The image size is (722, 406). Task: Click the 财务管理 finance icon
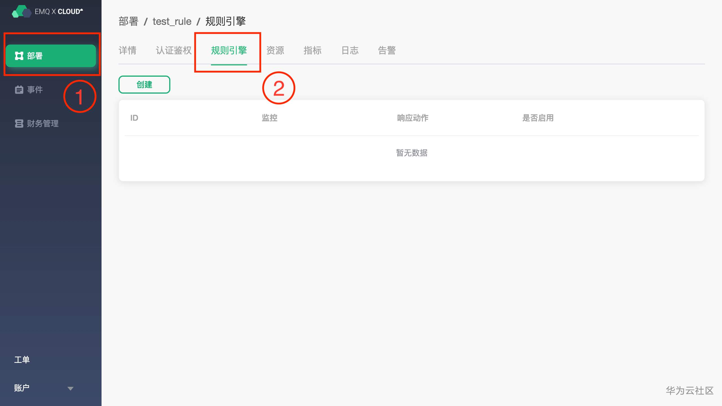19,123
